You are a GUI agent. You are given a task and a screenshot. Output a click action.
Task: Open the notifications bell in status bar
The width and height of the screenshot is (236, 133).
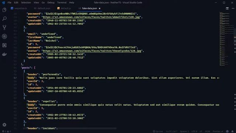[232, 132]
